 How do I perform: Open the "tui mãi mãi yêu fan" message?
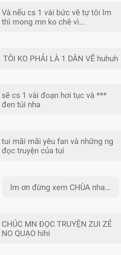point(60,146)
